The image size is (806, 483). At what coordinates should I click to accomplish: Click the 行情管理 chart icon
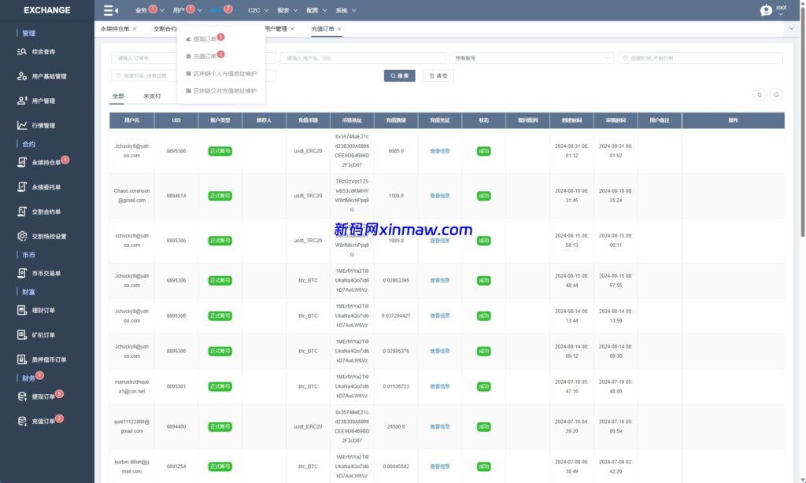click(x=23, y=125)
